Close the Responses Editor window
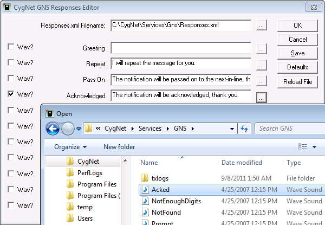The width and height of the screenshot is (325, 225). pos(314,7)
